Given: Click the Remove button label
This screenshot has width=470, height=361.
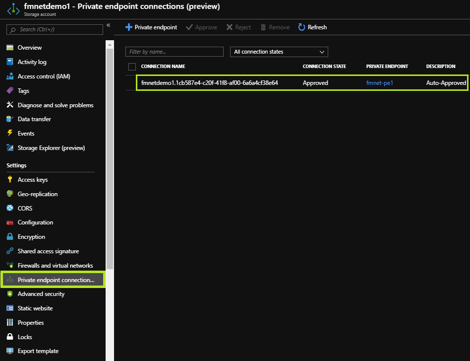Looking at the screenshot, I should pos(279,27).
